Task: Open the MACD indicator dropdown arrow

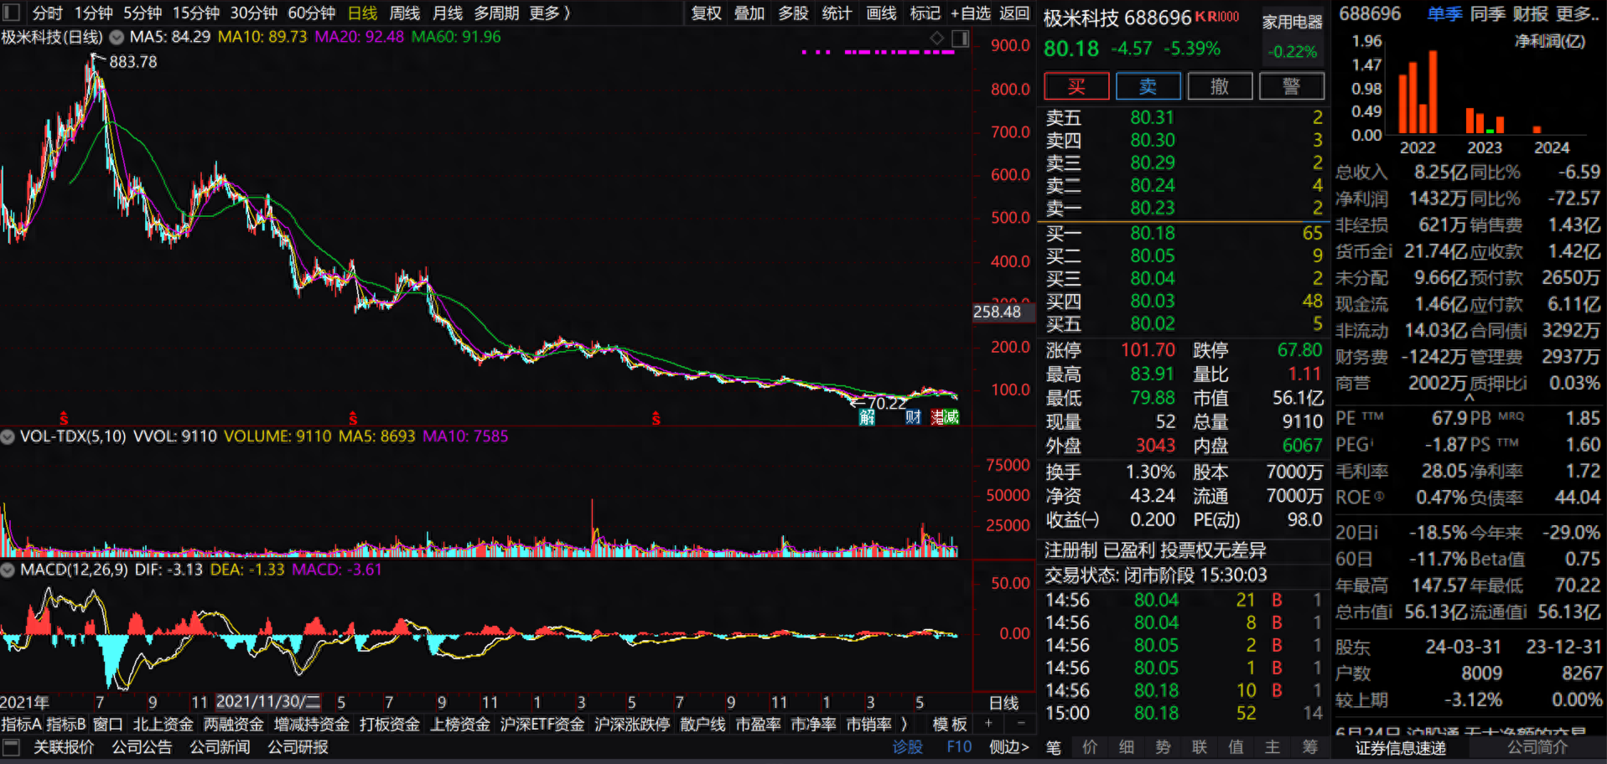Action: pyautogui.click(x=8, y=570)
